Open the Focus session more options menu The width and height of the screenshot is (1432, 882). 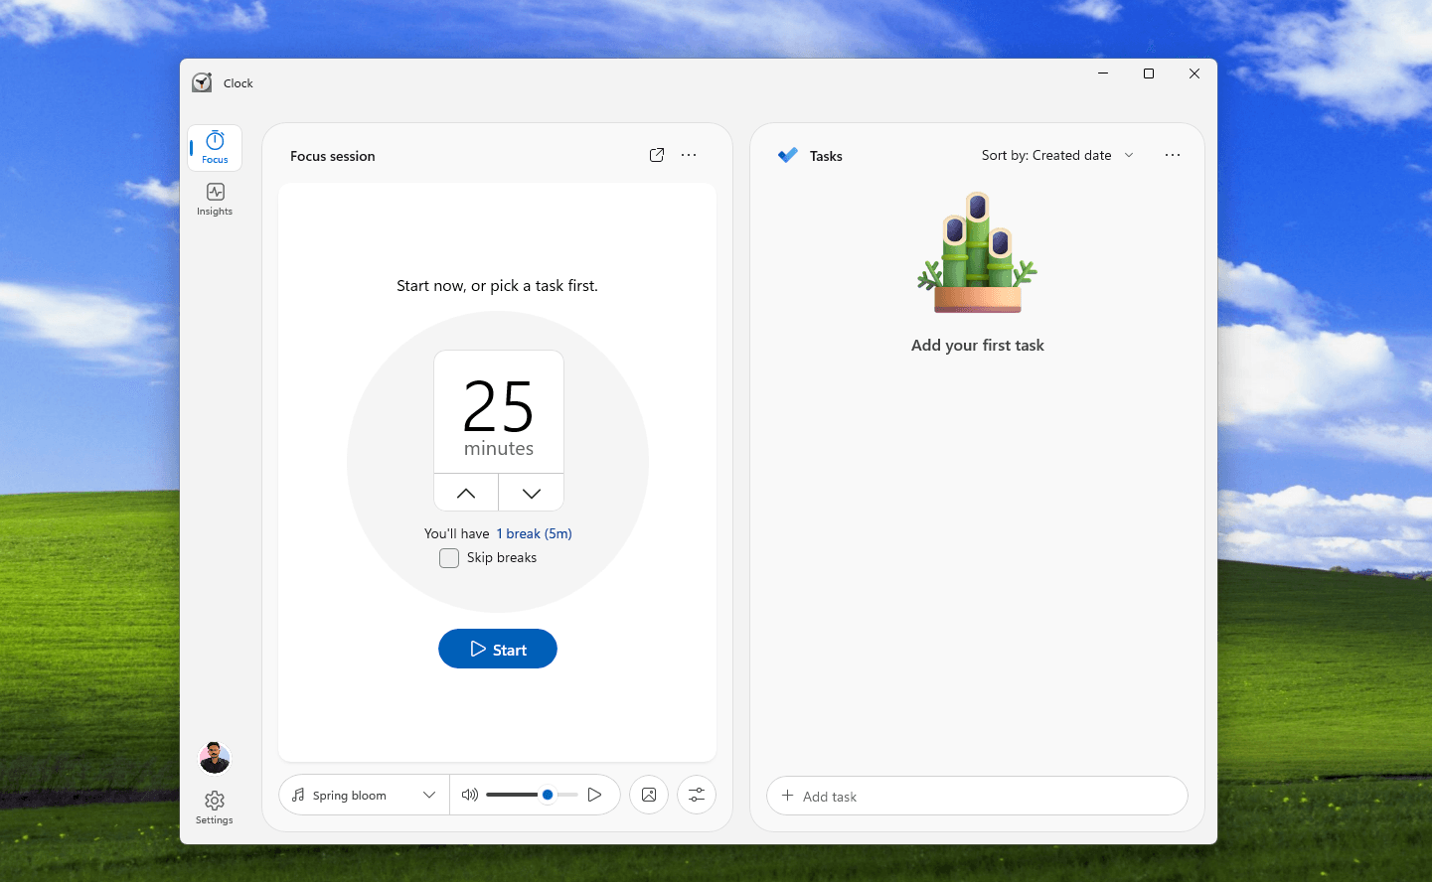[x=689, y=155]
